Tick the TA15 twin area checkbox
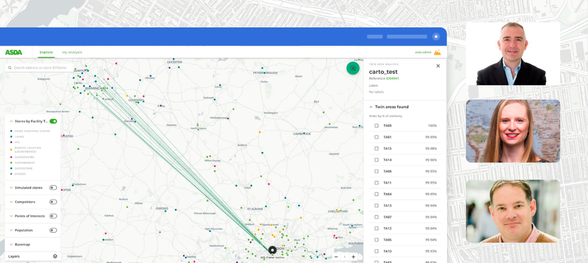Screen dimensions: 588x263 point(376,148)
